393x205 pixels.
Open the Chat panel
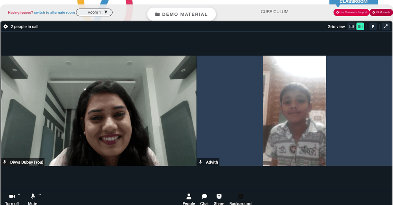(x=204, y=199)
